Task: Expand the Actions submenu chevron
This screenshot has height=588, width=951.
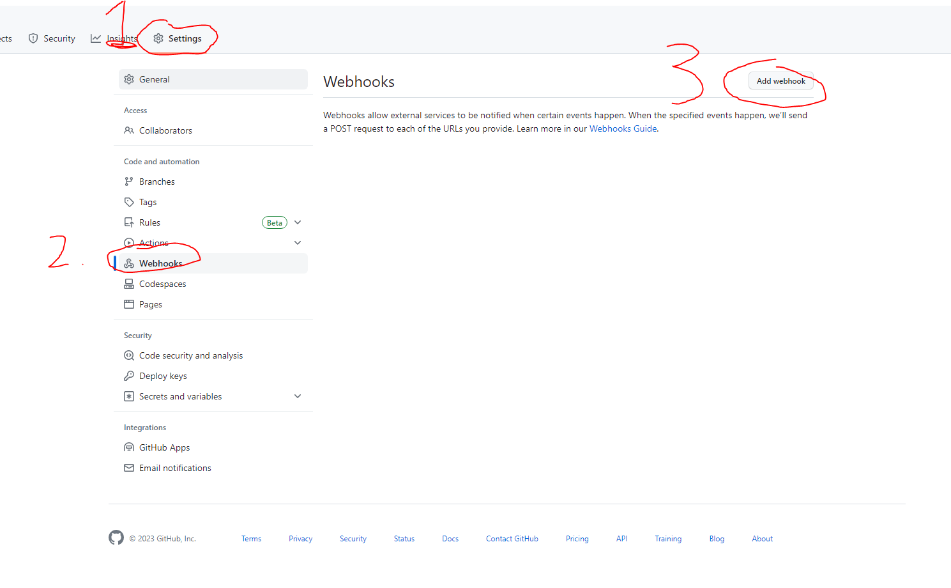Action: tap(298, 243)
